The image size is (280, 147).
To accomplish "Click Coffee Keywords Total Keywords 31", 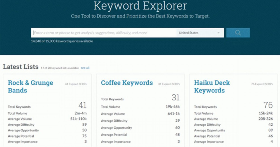I will coord(176,98).
